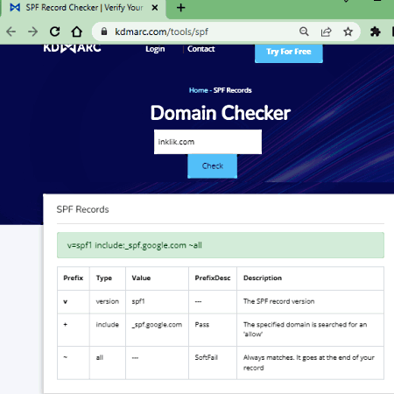Click the SPF Records section heading
This screenshot has width=394, height=394.
82,209
